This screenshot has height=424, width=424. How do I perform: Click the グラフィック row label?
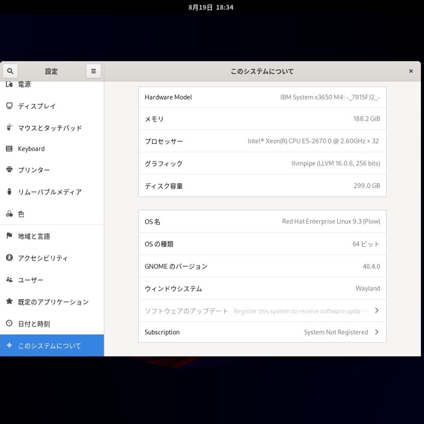click(x=164, y=164)
